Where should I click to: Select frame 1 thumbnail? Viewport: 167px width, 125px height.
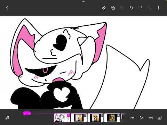62,118
